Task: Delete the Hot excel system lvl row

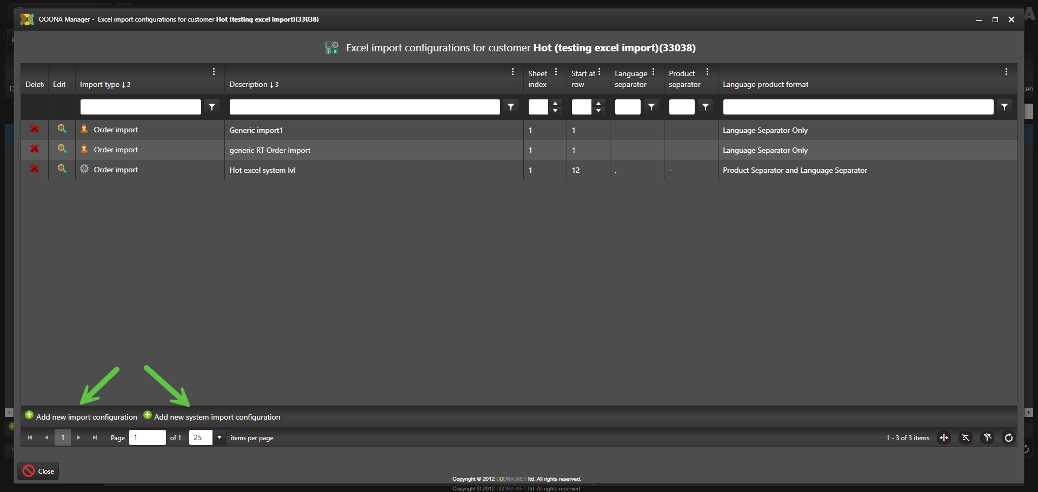Action: coord(35,169)
